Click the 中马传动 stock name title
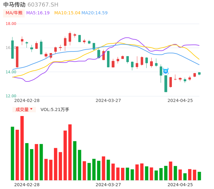Screen dimensions: 214x189 pyautogui.click(x=14, y=5)
